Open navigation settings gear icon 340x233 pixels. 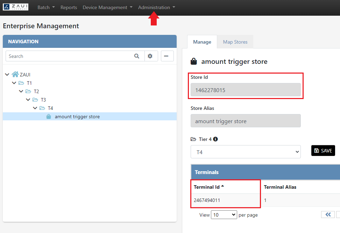150,56
